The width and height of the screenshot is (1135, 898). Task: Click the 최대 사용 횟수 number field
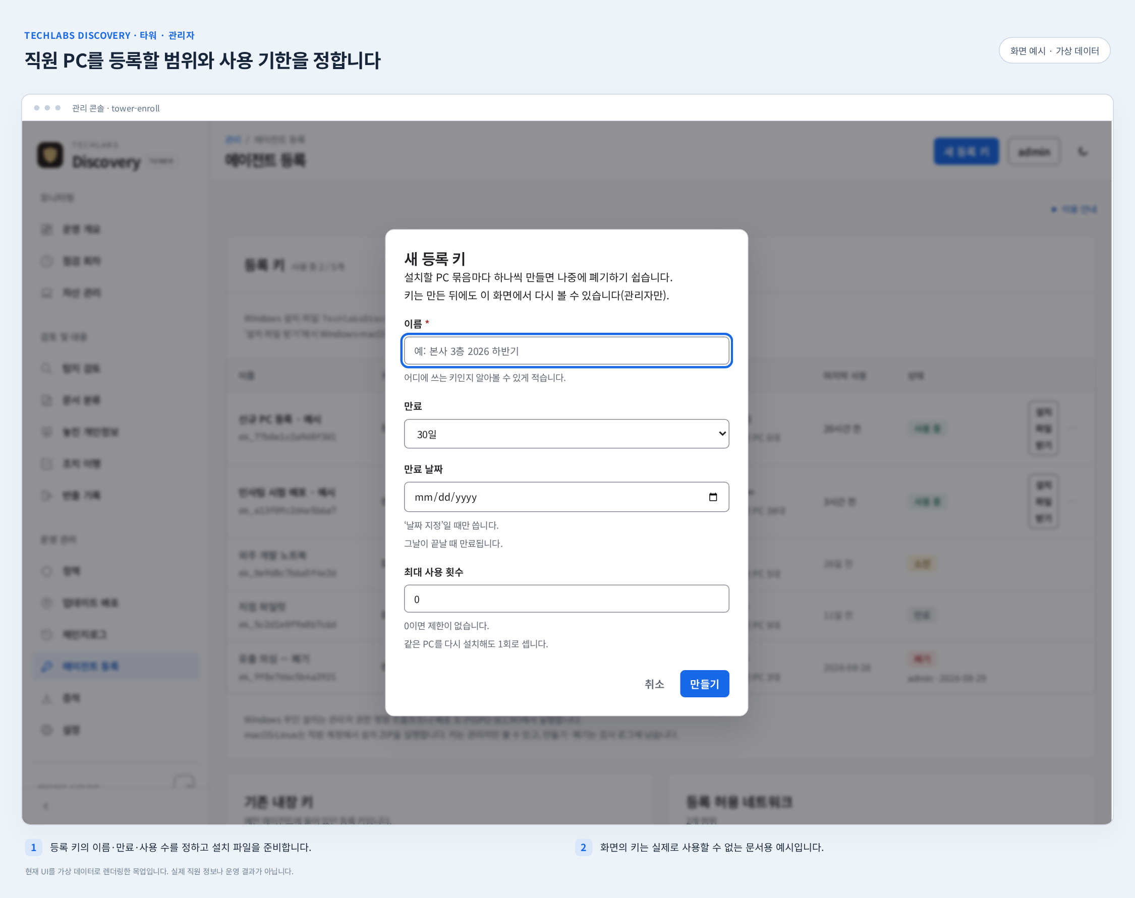566,599
